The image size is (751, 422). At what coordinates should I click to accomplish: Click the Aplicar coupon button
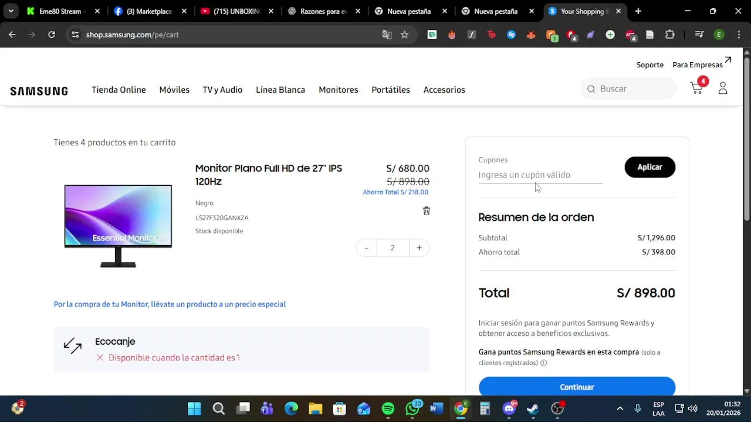coord(649,167)
